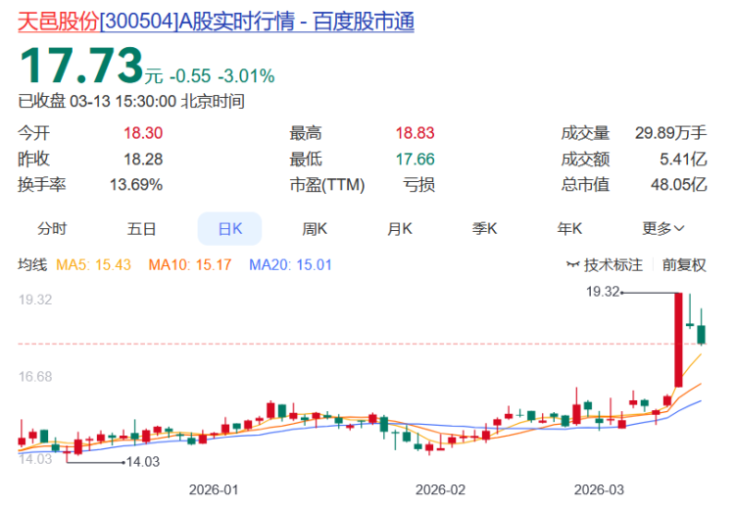Click the 技术标注 icon
Viewport: 735px width, 509px height.
(573, 264)
